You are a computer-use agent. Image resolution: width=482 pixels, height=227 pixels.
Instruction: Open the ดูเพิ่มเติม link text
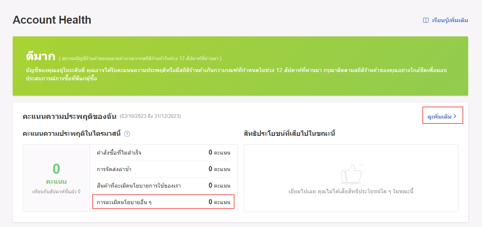click(439, 117)
